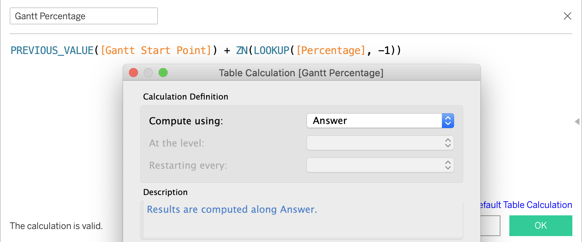Expand the side panel using the triangle arrow
The width and height of the screenshot is (582, 242).
click(577, 121)
